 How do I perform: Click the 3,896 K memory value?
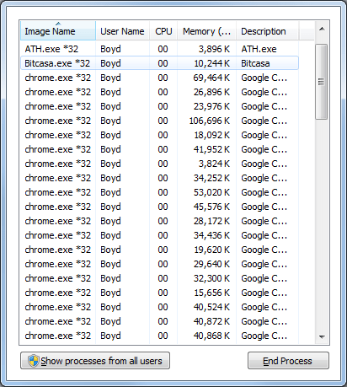(x=214, y=49)
